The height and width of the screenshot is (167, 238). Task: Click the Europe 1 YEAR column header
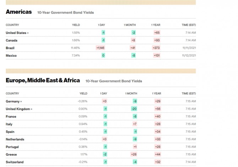click(157, 93)
